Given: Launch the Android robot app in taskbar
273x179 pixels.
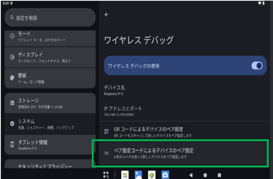Looking at the screenshot, I should click(x=151, y=175).
